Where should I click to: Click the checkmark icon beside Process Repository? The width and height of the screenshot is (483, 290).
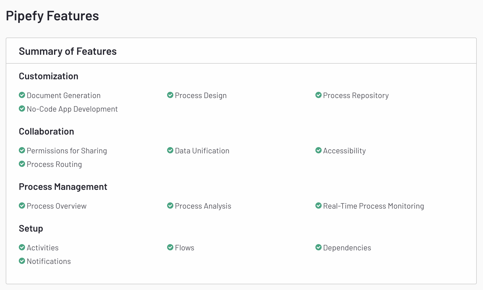(x=319, y=95)
